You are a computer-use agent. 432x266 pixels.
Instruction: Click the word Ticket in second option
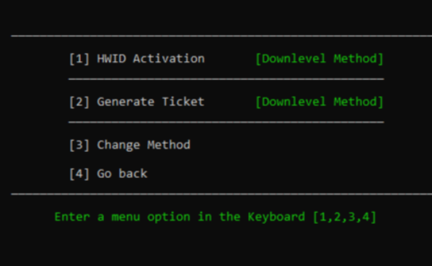pos(183,102)
